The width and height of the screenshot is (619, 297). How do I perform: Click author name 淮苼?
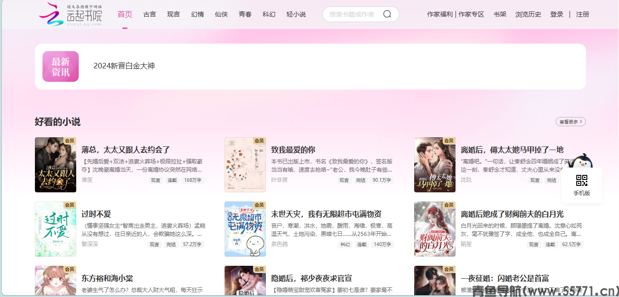pos(87,180)
